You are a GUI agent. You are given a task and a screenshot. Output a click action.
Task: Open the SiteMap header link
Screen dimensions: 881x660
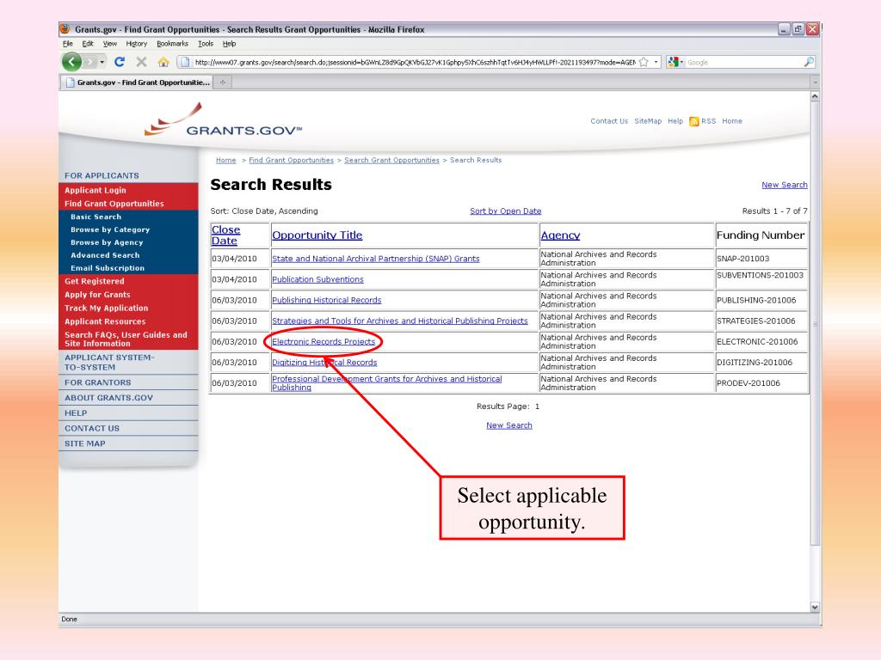pyautogui.click(x=648, y=121)
